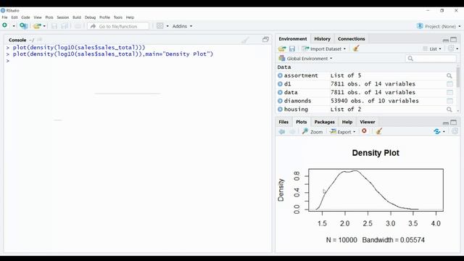Open the Help menu in menu bar
Viewport: 464px width, 261px height.
130,17
